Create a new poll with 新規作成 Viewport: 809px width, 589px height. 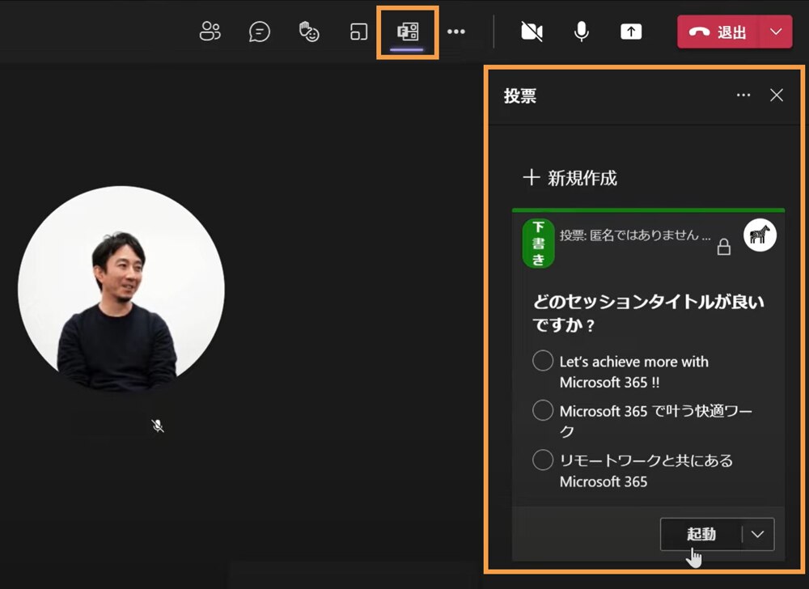[570, 178]
